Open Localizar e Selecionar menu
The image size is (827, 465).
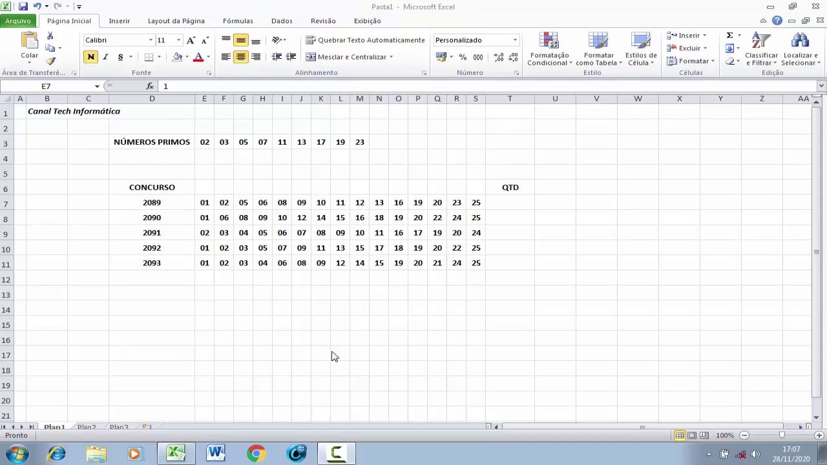(x=800, y=49)
